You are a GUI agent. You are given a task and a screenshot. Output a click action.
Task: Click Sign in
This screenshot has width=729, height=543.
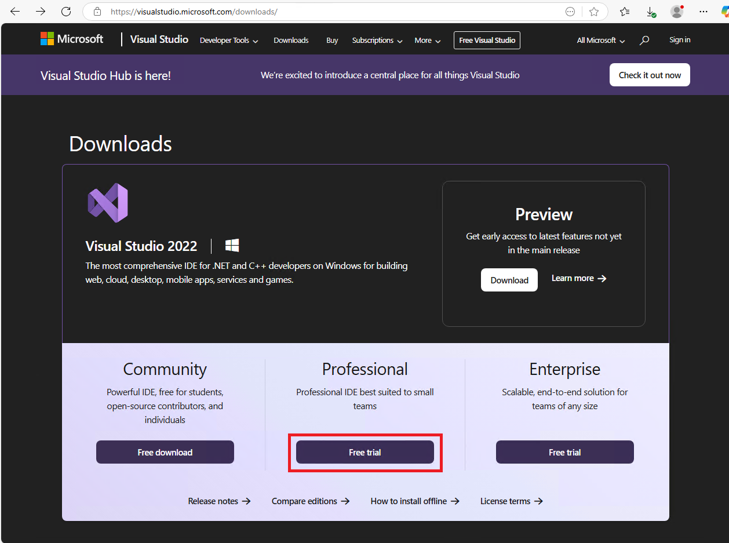680,40
